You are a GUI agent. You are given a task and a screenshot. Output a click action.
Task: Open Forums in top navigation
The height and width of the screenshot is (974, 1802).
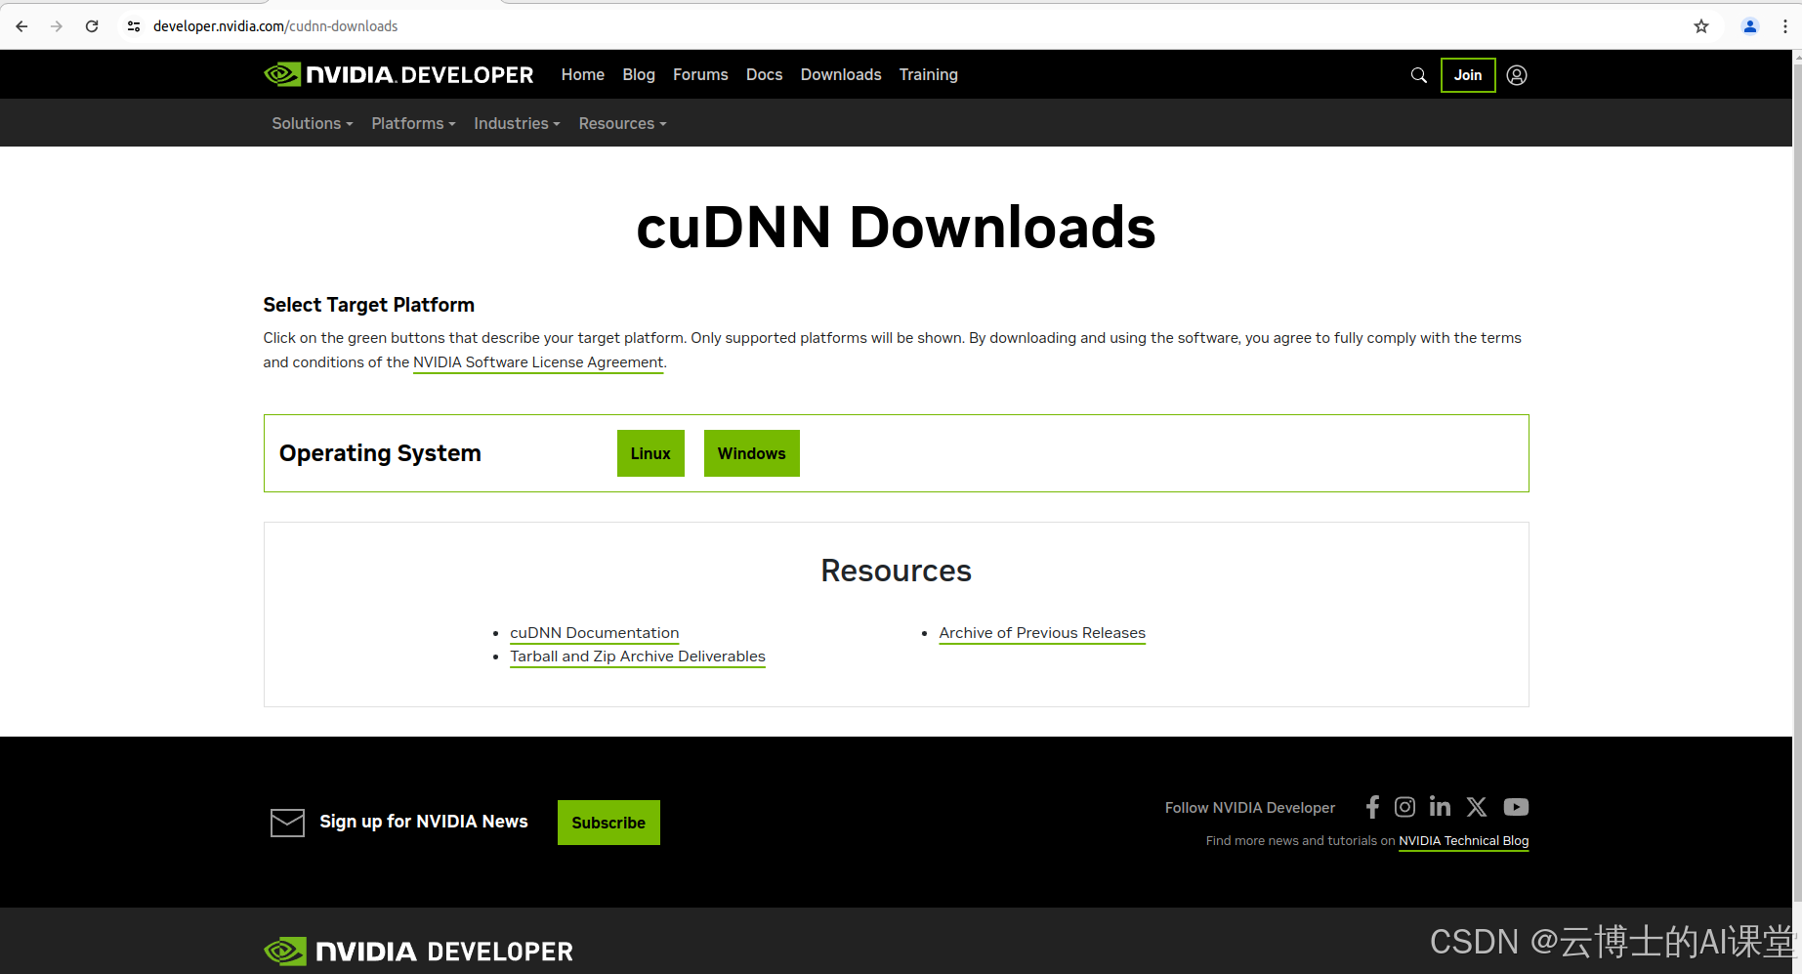(x=700, y=74)
